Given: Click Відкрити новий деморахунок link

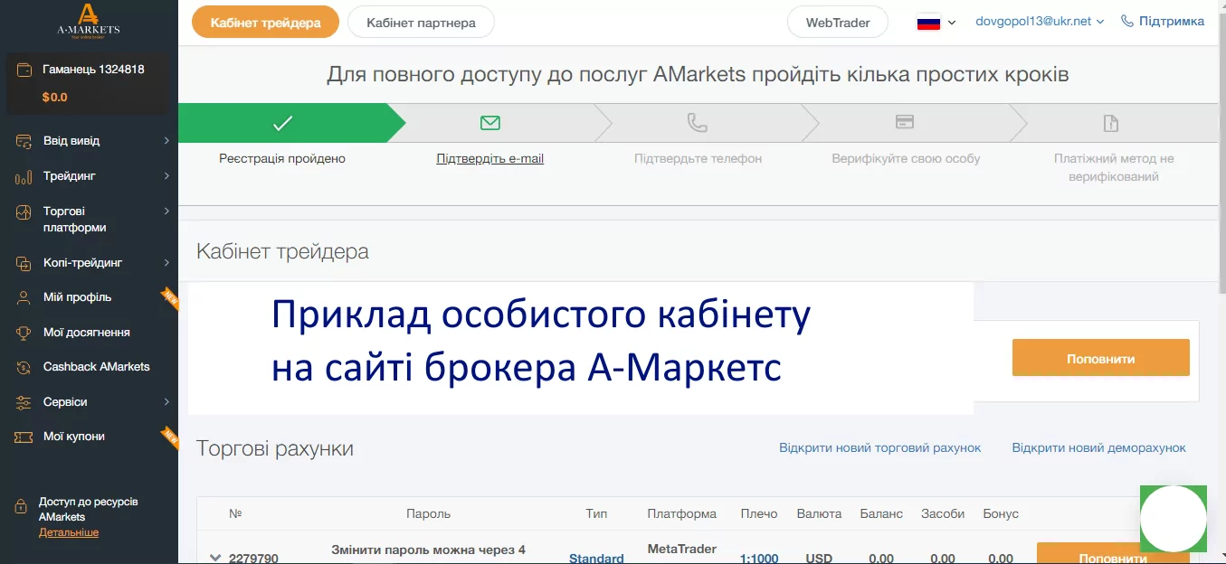Looking at the screenshot, I should point(1099,447).
